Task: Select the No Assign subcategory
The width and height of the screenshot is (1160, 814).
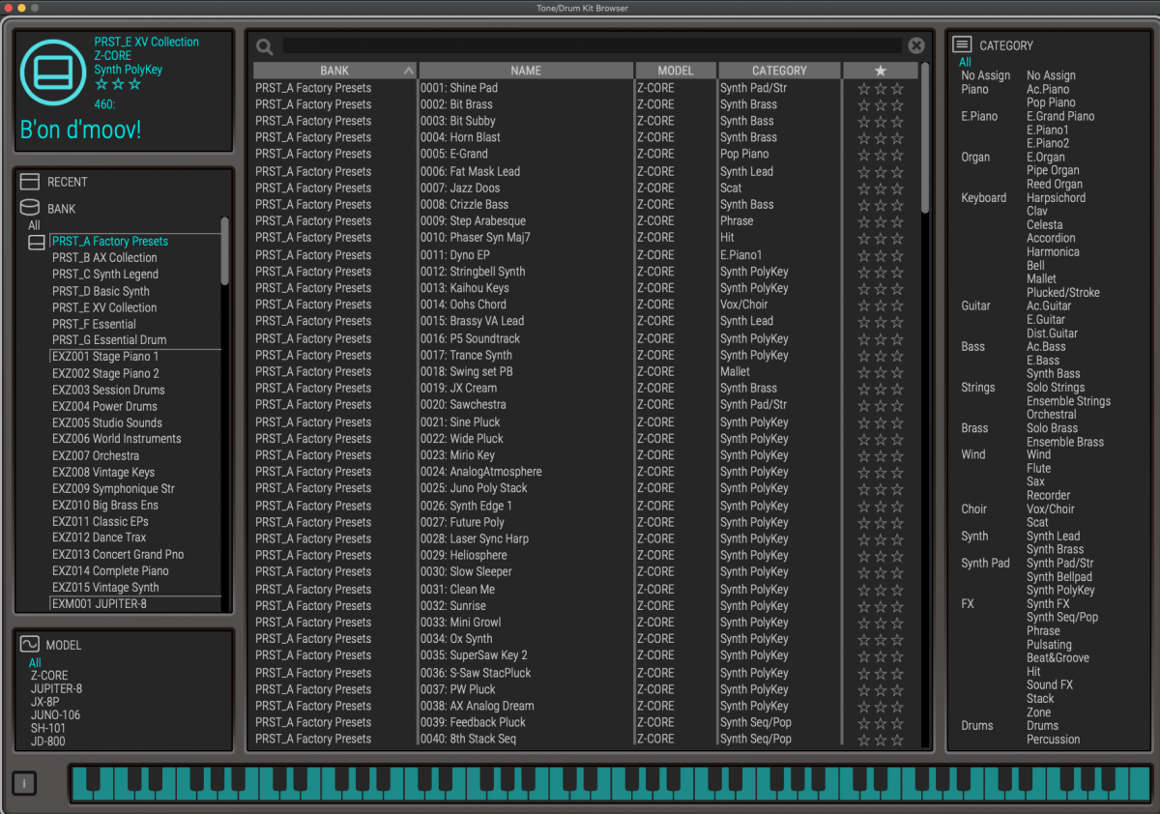Action: [1051, 75]
